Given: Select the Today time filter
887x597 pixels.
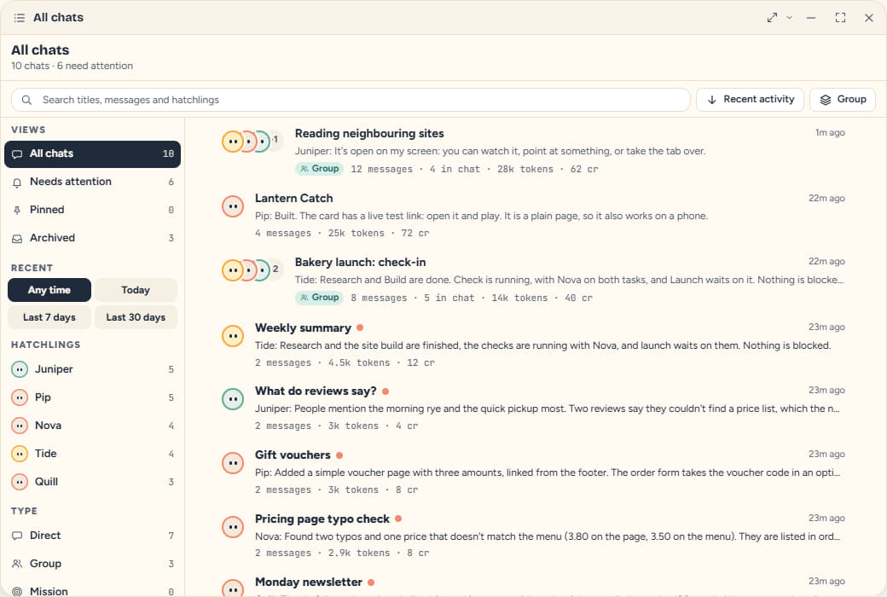Looking at the screenshot, I should point(136,290).
